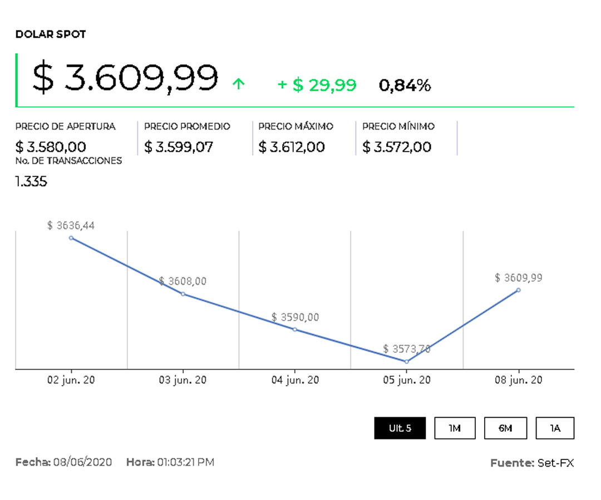Viewport: 601px width, 500px height.
Task: Click the 03 jun. 20 data point
Action: (183, 294)
